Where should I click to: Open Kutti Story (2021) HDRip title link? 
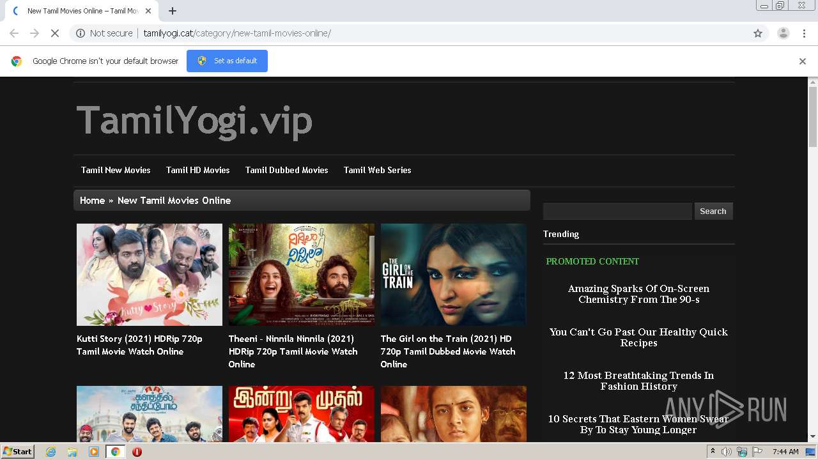click(x=139, y=345)
